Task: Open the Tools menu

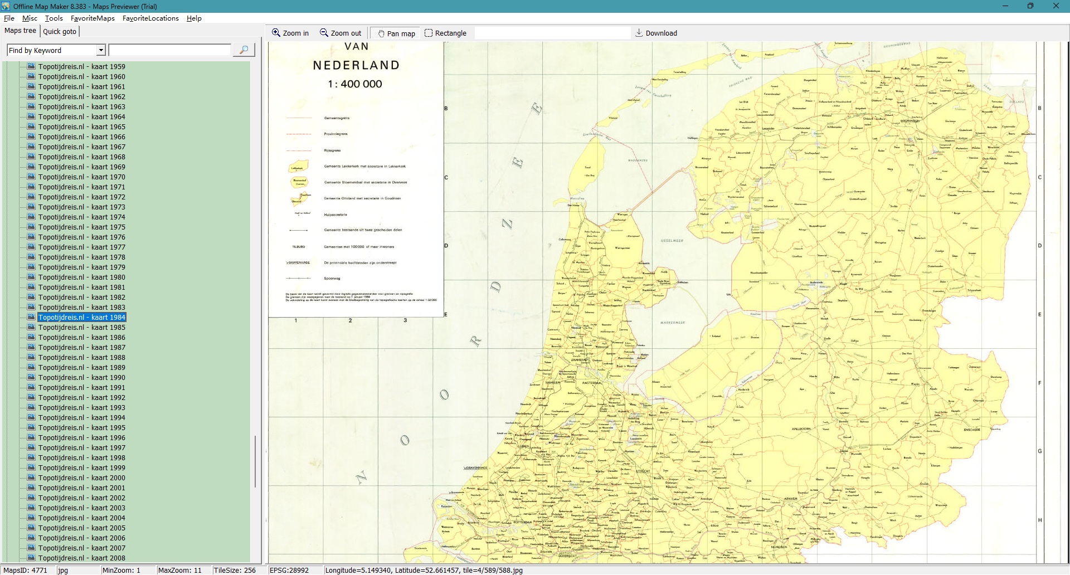Action: tap(53, 18)
